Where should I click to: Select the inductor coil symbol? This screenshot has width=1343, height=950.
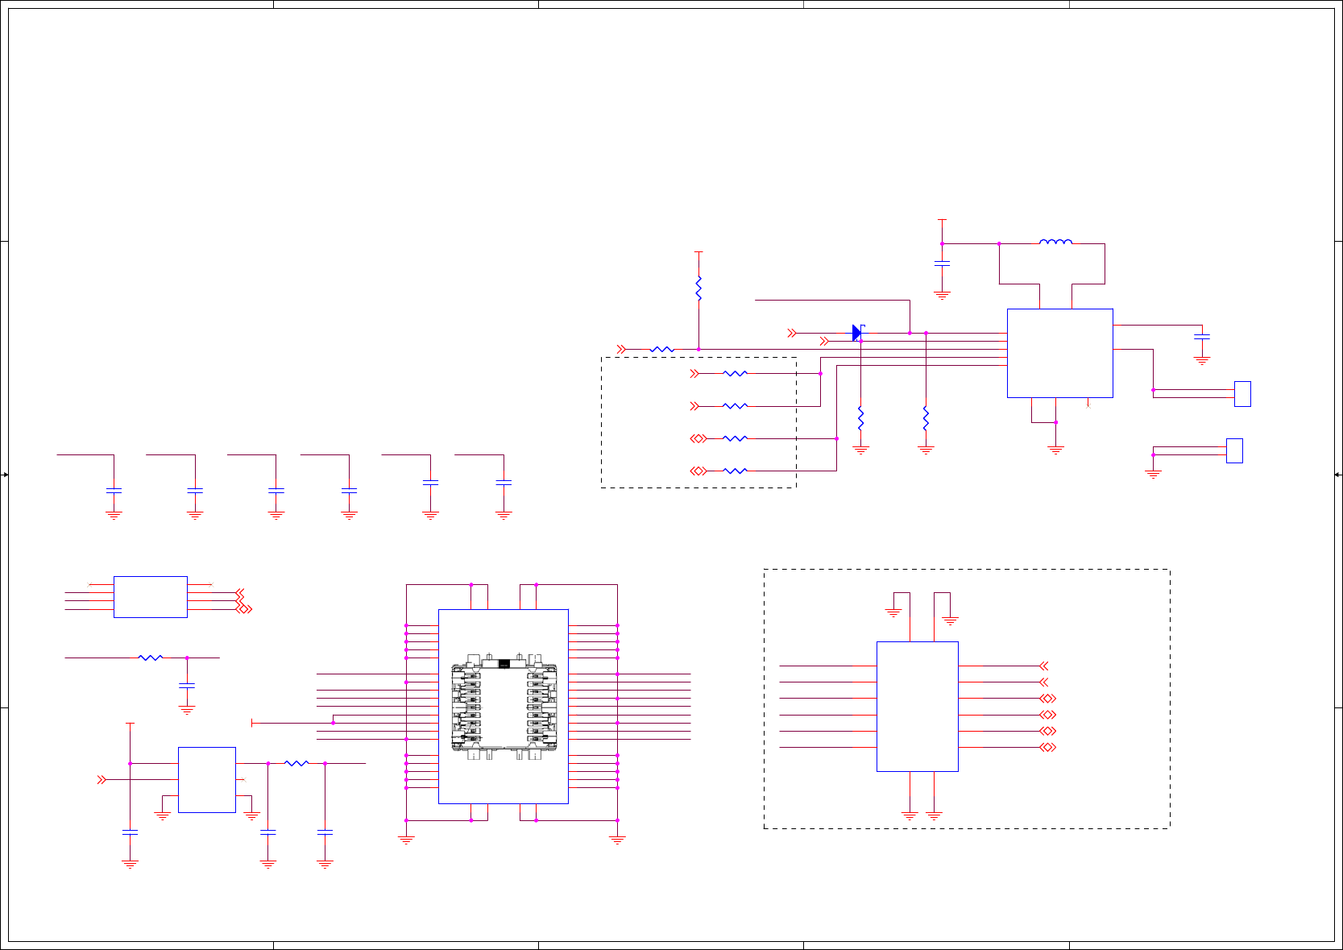[1055, 241]
